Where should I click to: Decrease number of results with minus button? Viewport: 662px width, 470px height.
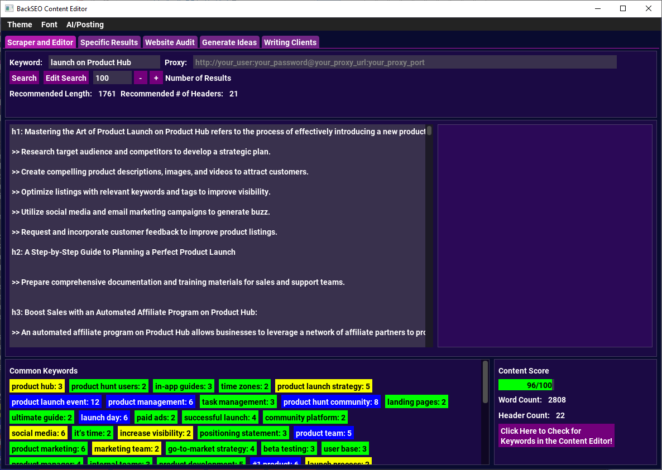pyautogui.click(x=141, y=78)
